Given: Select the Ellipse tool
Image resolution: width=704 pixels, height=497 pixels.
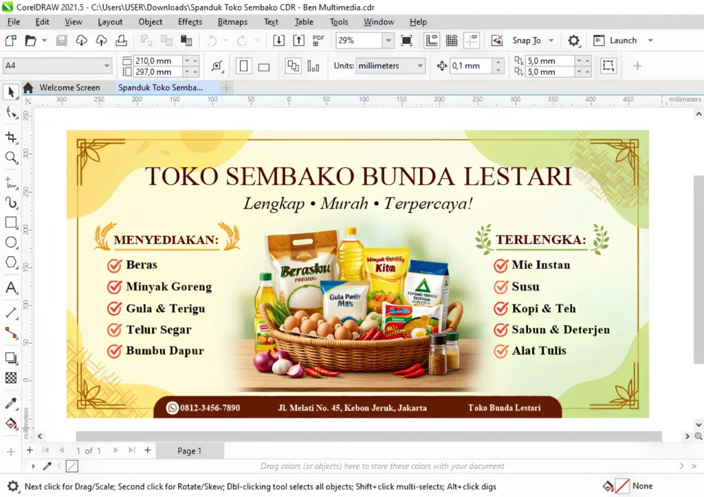Looking at the screenshot, I should (x=11, y=243).
